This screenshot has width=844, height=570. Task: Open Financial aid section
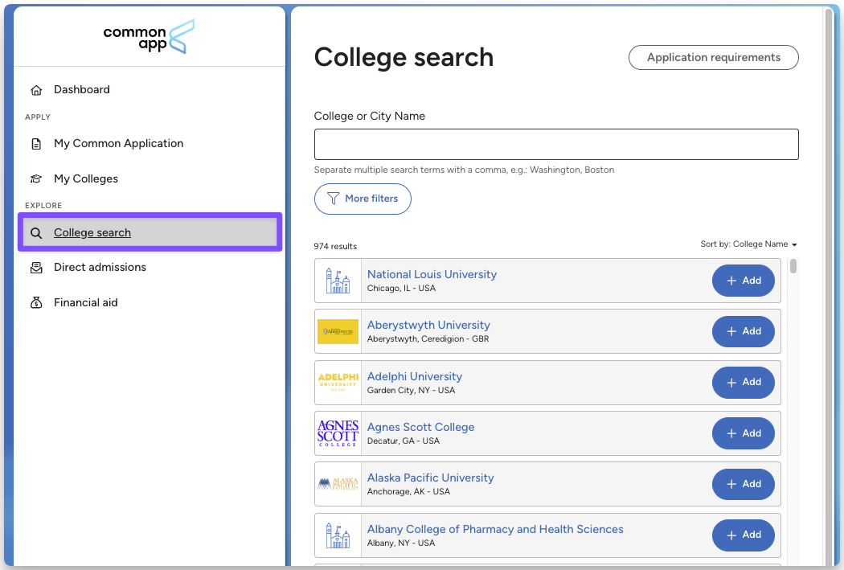coord(85,302)
